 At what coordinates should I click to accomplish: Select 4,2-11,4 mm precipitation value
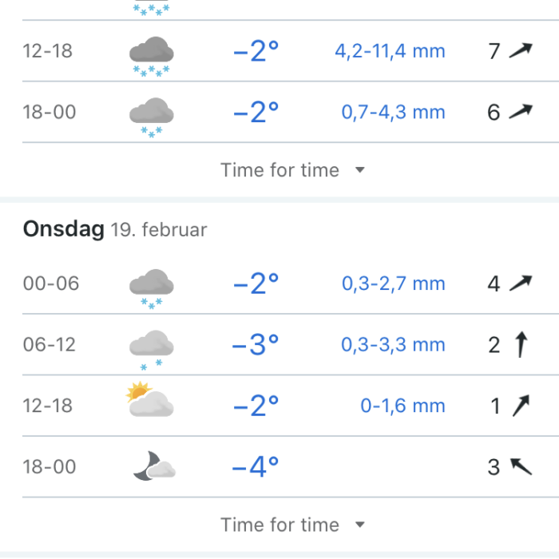(x=390, y=51)
